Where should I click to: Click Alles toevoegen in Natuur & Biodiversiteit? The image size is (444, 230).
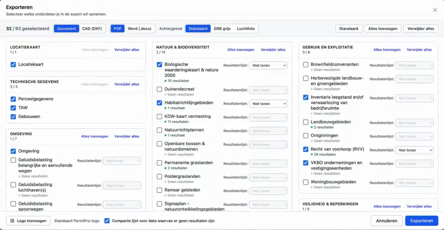(x=241, y=50)
